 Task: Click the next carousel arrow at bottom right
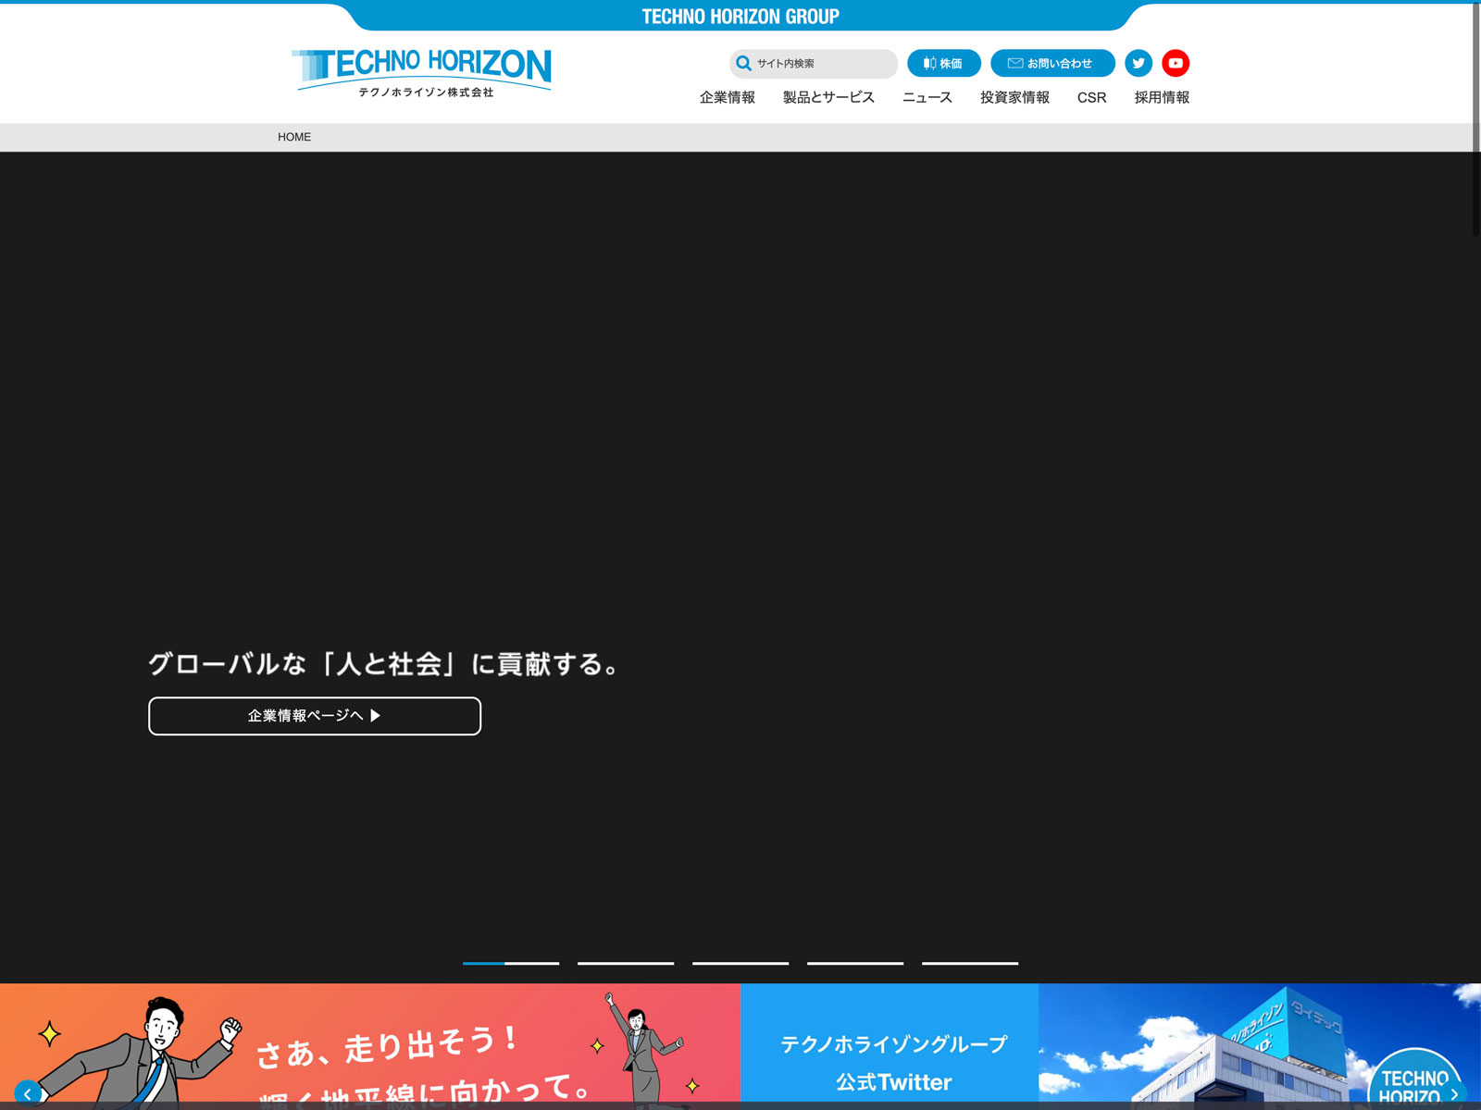tap(1454, 1093)
